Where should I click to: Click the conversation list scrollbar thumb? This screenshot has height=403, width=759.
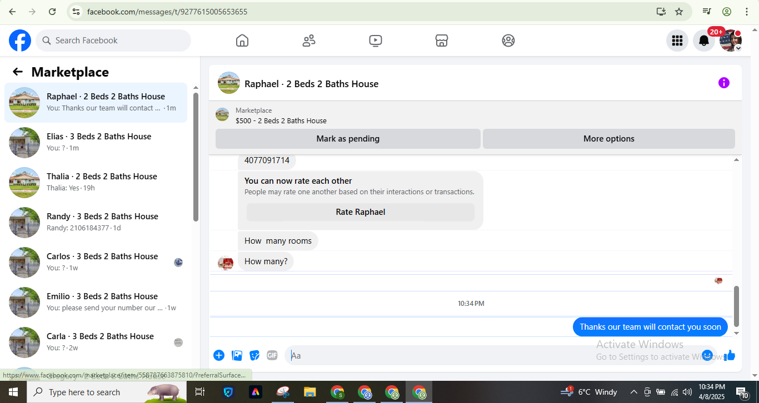tap(196, 157)
